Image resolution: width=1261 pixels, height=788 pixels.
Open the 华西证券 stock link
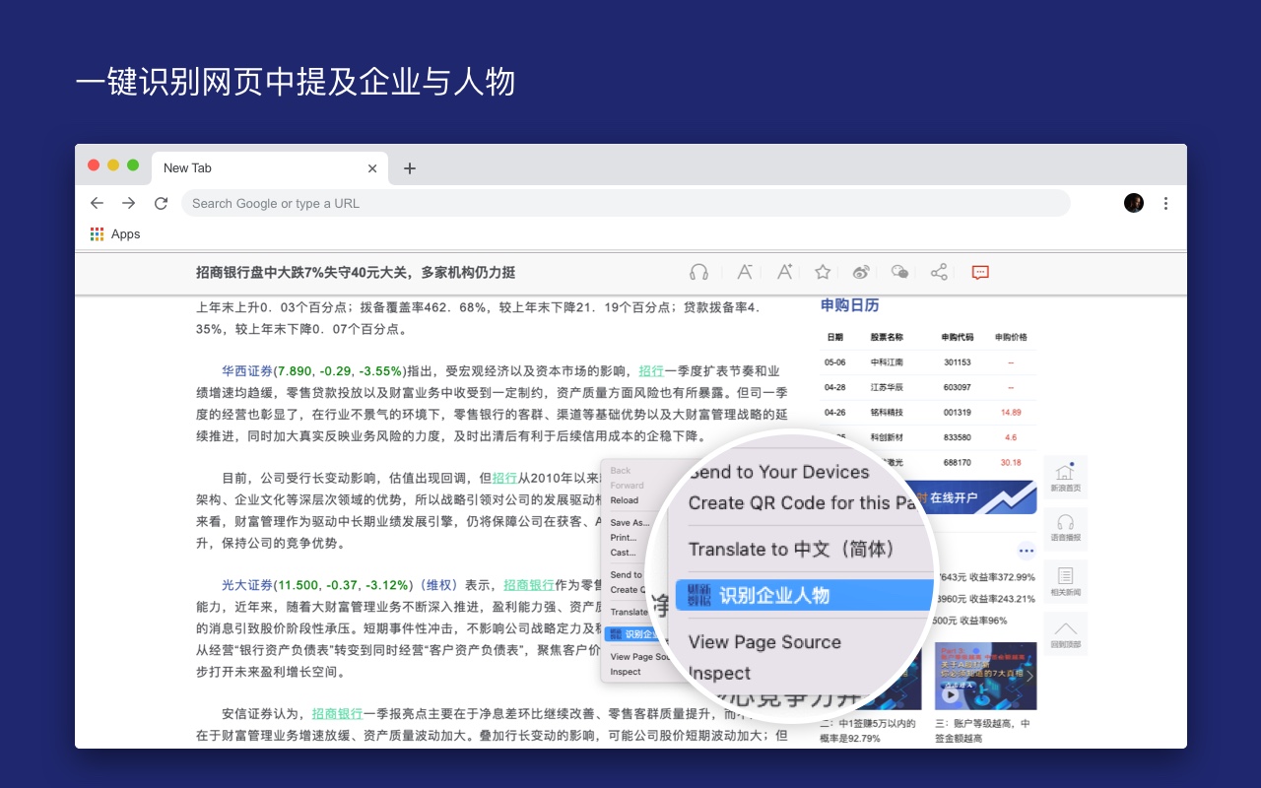tap(247, 371)
